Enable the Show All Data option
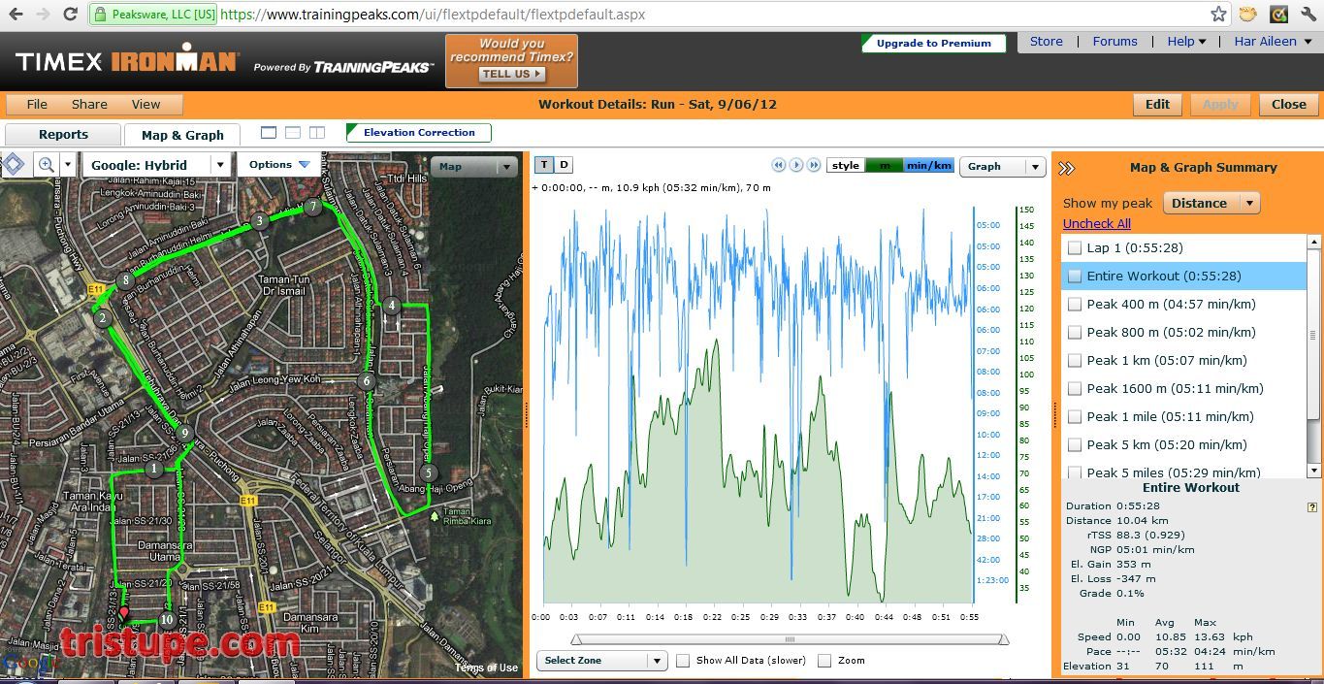 tap(684, 660)
